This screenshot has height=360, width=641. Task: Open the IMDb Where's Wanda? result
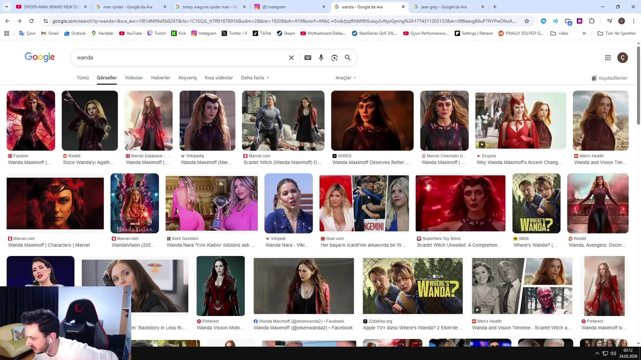(535, 245)
